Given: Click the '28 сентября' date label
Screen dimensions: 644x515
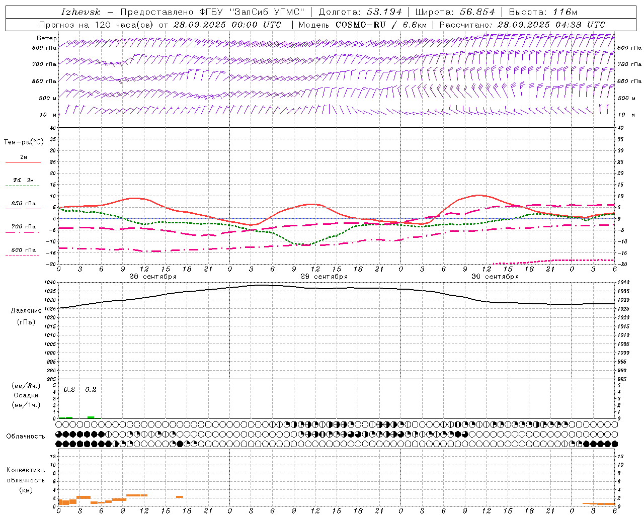Looking at the screenshot, I should tap(153, 277).
